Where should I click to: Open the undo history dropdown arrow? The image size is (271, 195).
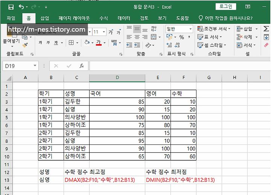coord(27,7)
